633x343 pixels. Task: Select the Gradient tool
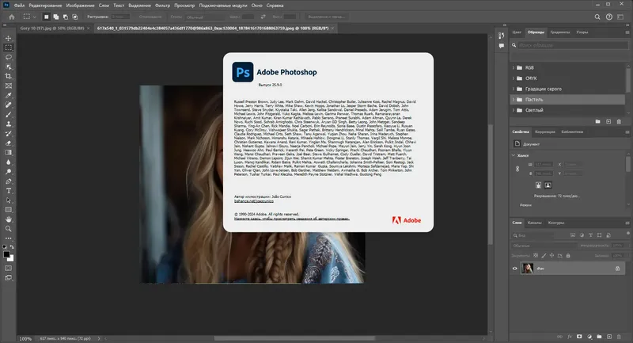pyautogui.click(x=9, y=152)
